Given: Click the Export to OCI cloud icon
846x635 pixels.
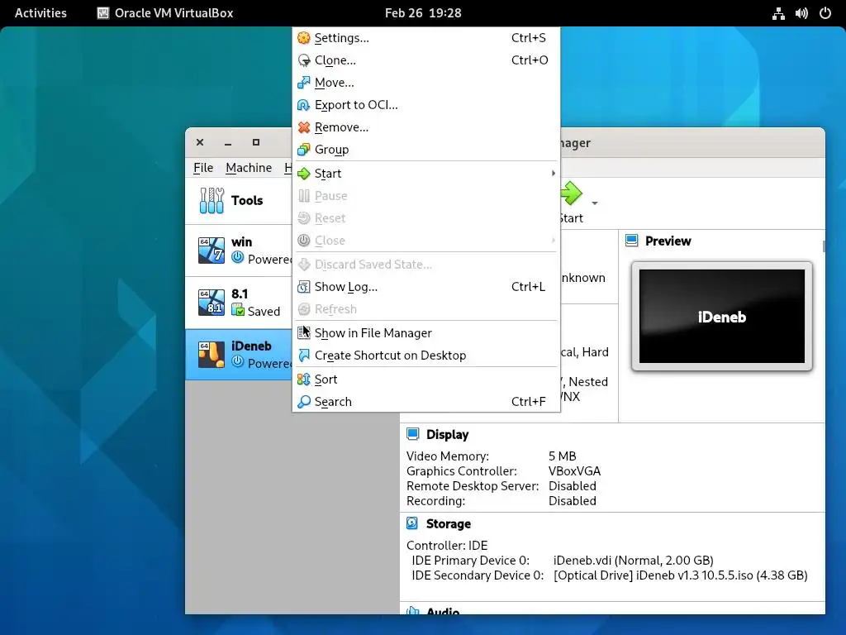Looking at the screenshot, I should pyautogui.click(x=304, y=105).
